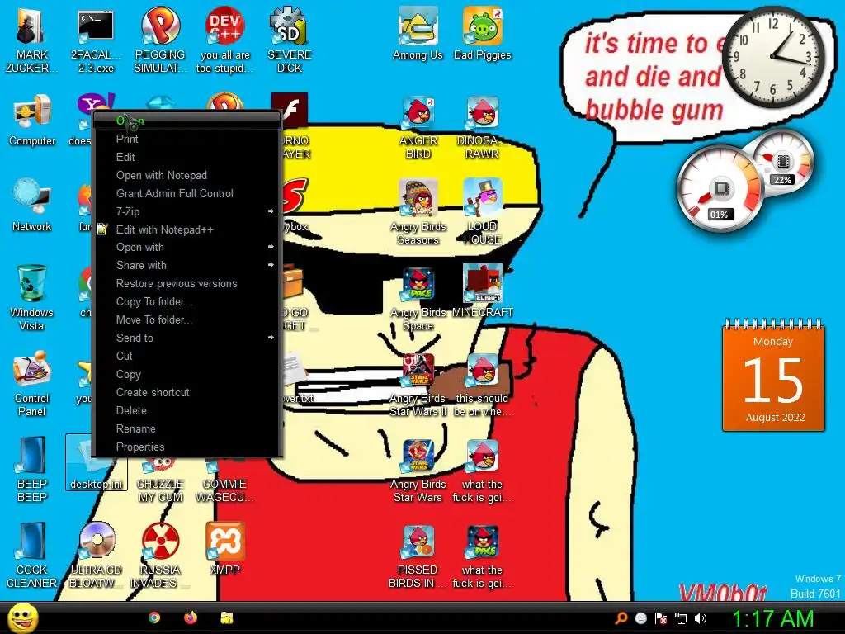This screenshot has width=845, height=634.
Task: Open Properties from the context menu
Action: tap(186, 447)
